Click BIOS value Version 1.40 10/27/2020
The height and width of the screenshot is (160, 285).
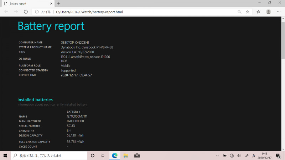77,52
